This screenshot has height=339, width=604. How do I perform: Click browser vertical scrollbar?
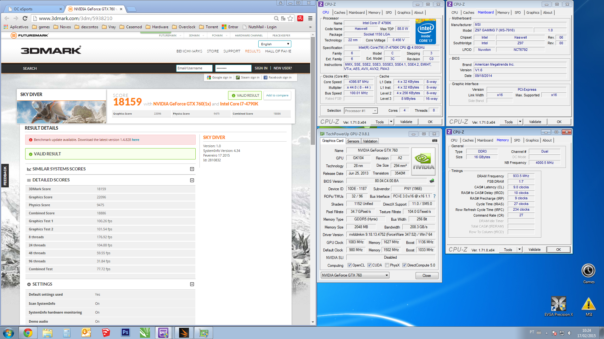point(313,91)
